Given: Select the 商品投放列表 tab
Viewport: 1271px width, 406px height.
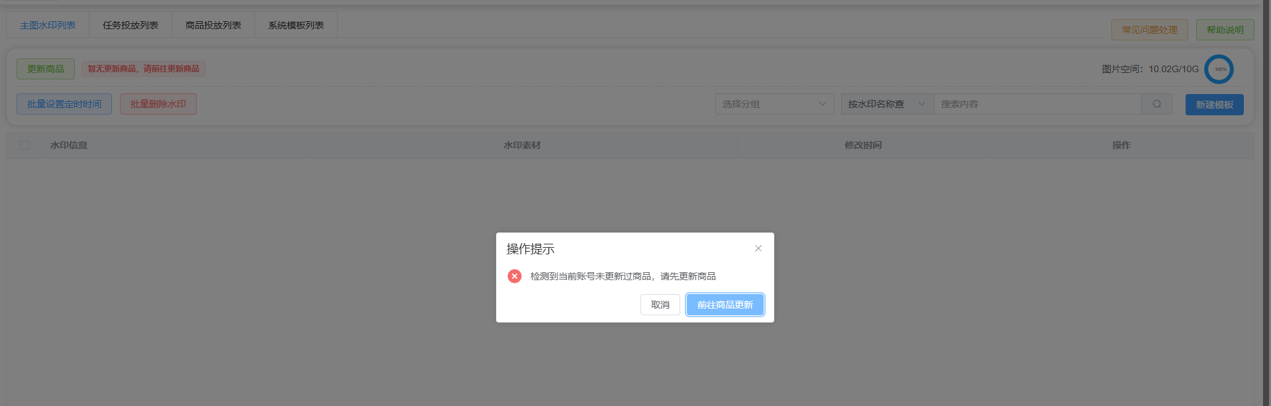Looking at the screenshot, I should tap(213, 25).
